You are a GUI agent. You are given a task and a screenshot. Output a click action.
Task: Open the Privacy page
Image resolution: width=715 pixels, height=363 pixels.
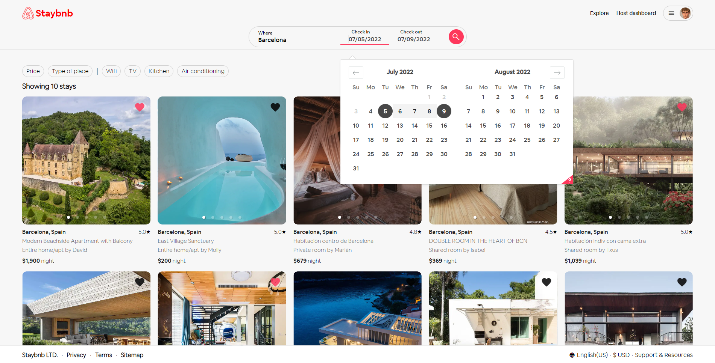[x=76, y=355]
